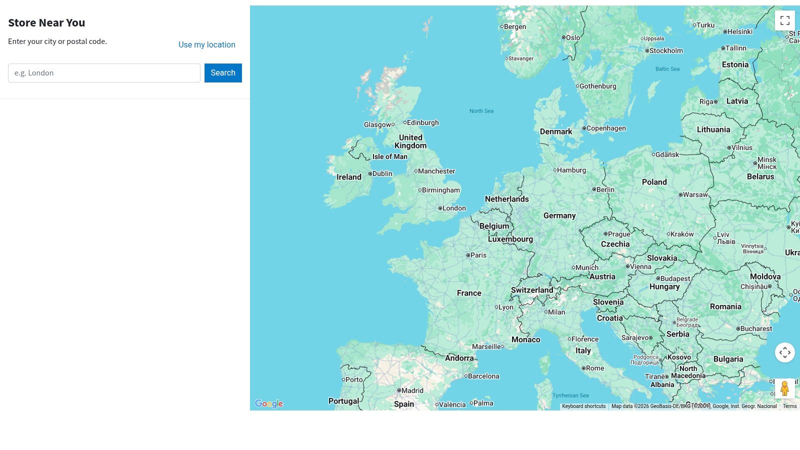Activate the Street View Pegman
800x450 pixels.
click(785, 388)
